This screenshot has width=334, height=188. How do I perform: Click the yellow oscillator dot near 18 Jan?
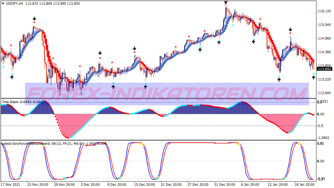tap(299, 144)
